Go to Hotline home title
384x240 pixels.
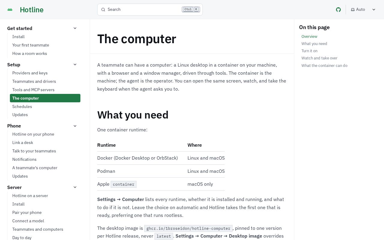(x=31, y=10)
